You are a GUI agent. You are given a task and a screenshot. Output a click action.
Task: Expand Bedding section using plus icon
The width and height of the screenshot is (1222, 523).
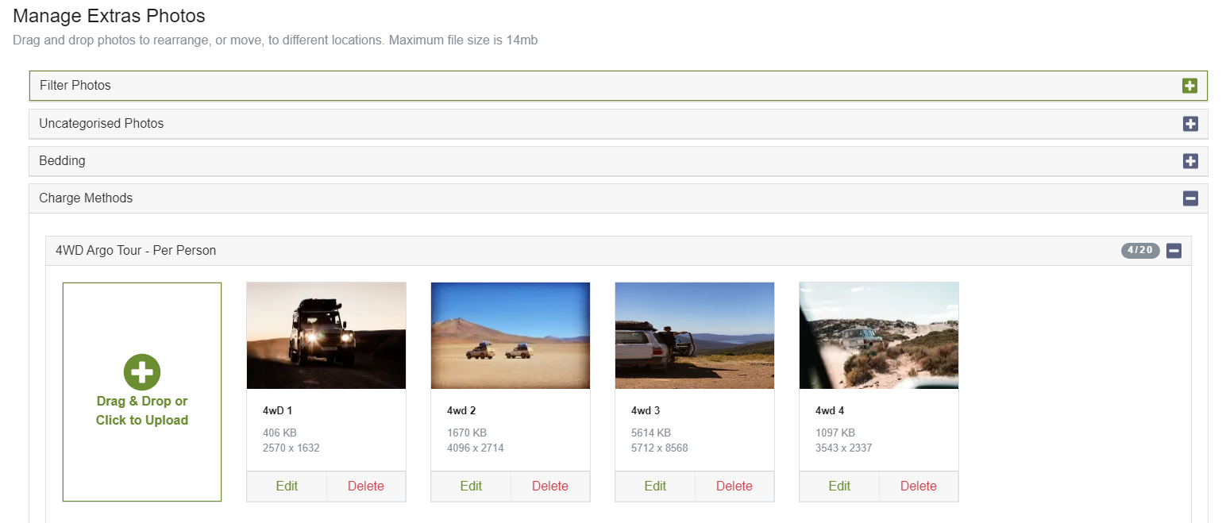[1190, 161]
